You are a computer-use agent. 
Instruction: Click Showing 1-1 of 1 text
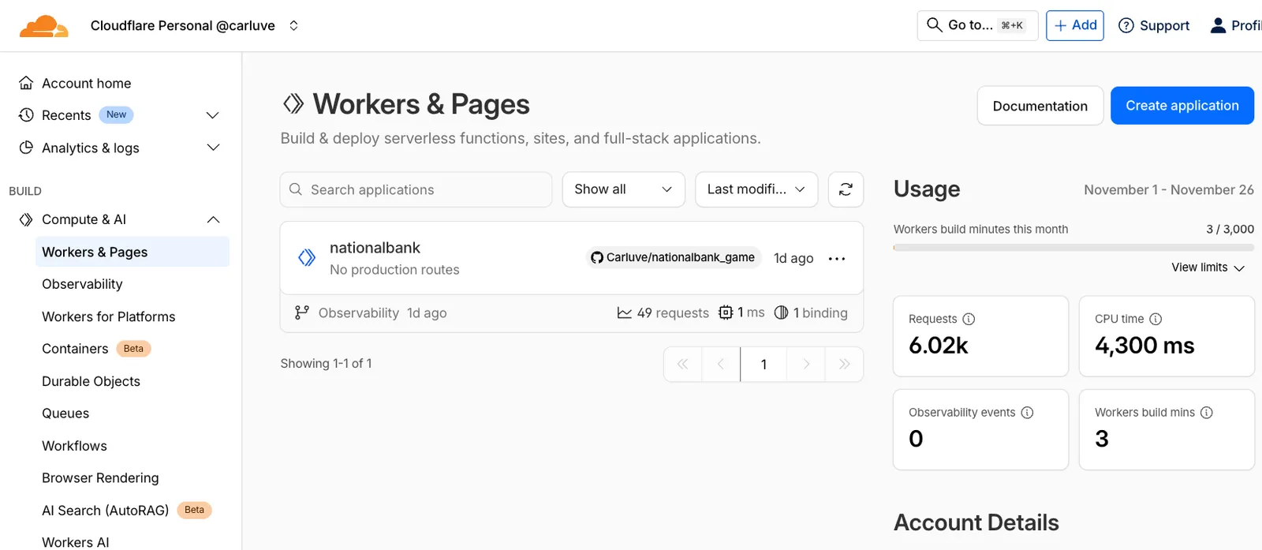326,364
